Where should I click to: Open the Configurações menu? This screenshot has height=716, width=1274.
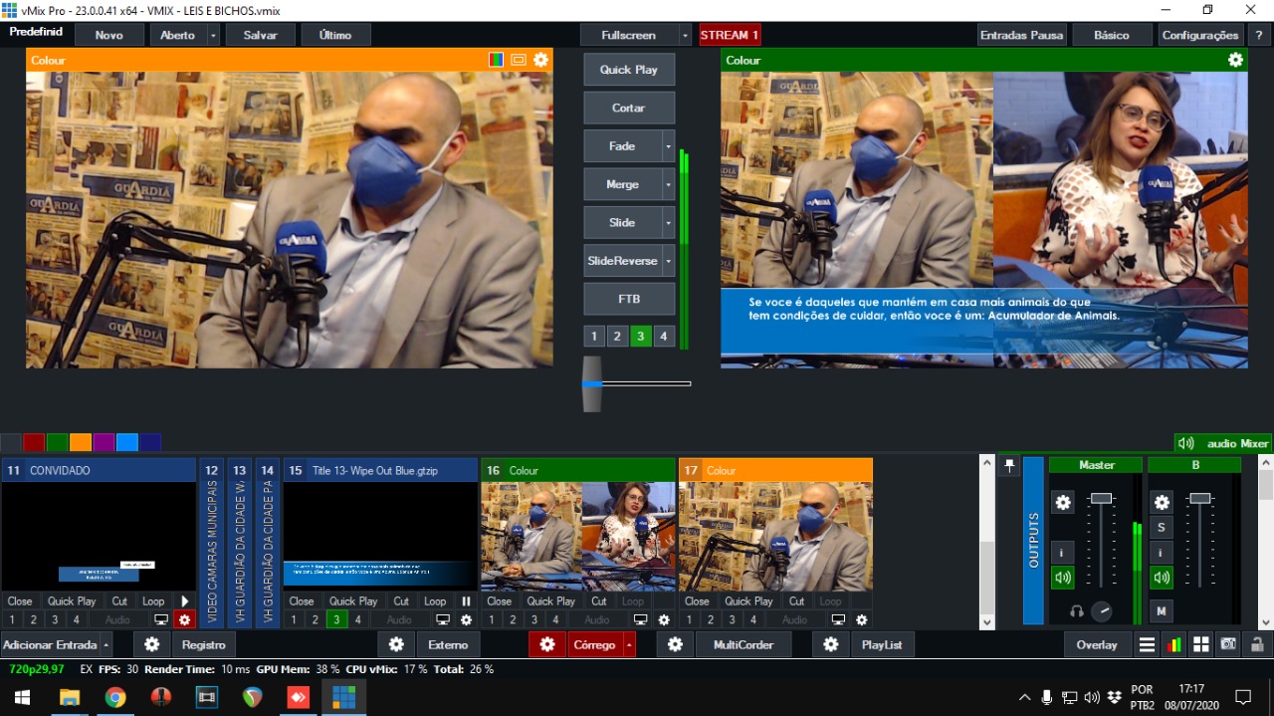tap(1199, 35)
